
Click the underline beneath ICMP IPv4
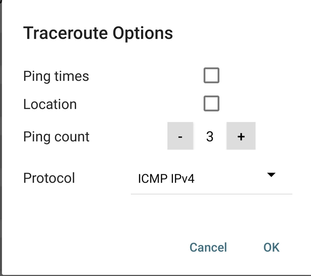tap(211, 194)
